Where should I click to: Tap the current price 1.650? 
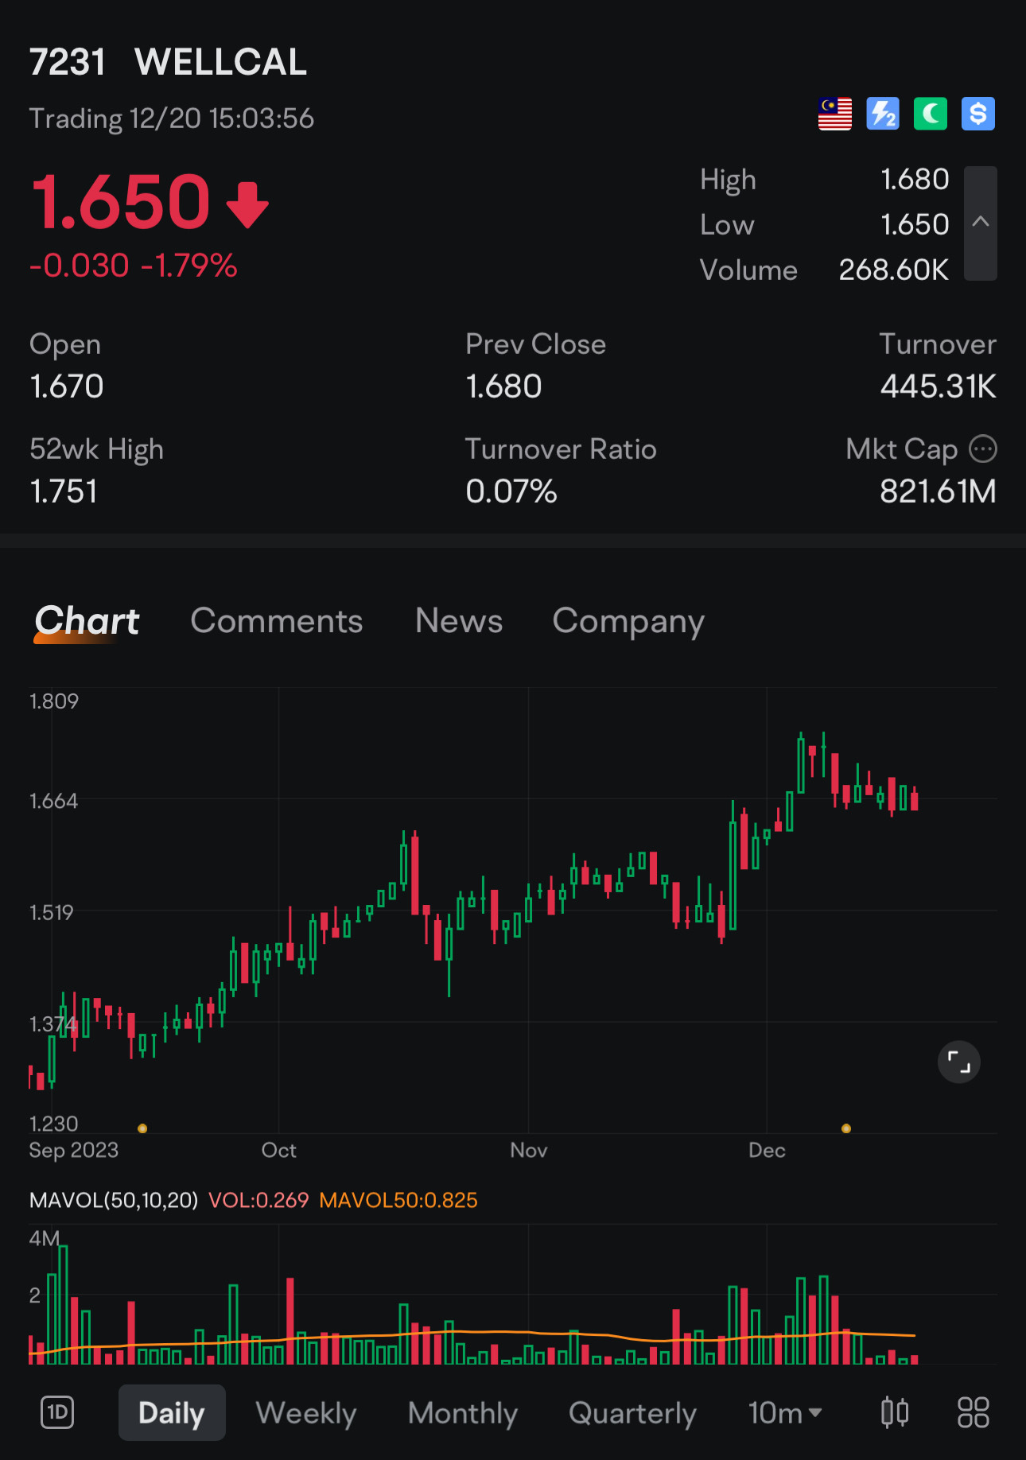tap(122, 202)
